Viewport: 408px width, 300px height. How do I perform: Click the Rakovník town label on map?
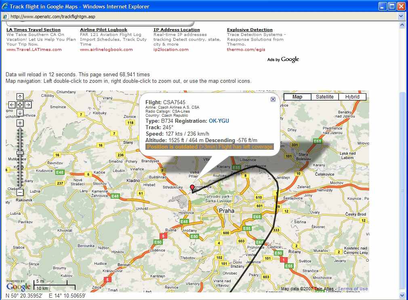pos(24,200)
